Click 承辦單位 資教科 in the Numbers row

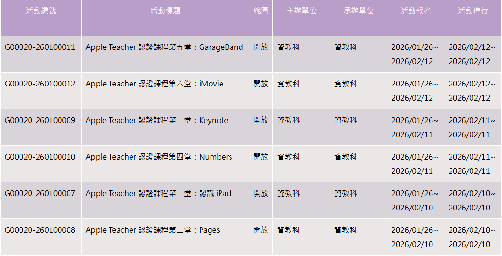[x=345, y=157]
